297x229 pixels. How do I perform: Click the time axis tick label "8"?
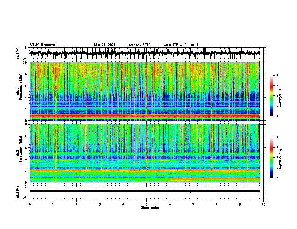click(217, 204)
